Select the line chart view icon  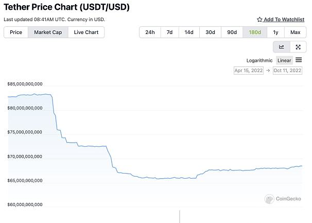[281, 47]
